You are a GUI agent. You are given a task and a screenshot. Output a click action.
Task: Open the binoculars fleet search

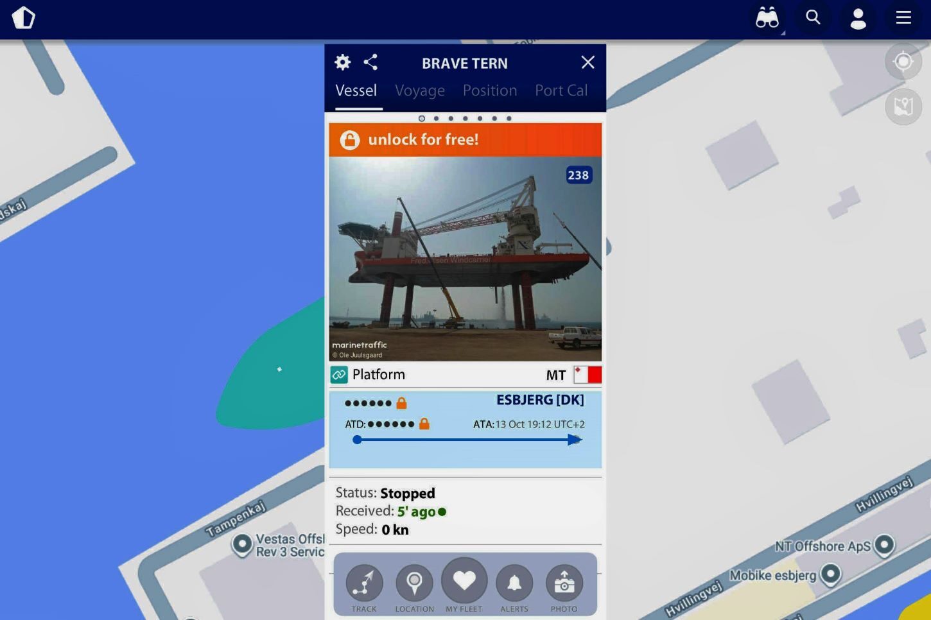[767, 18]
